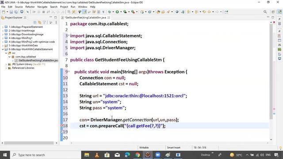The width and height of the screenshot is (283, 159).
Task: Select the src folder
Action: pyautogui.click(x=14, y=53)
